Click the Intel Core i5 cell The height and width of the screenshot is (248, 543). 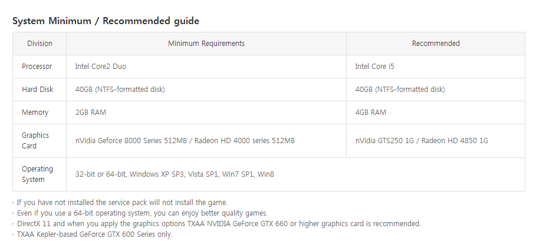pyautogui.click(x=374, y=67)
